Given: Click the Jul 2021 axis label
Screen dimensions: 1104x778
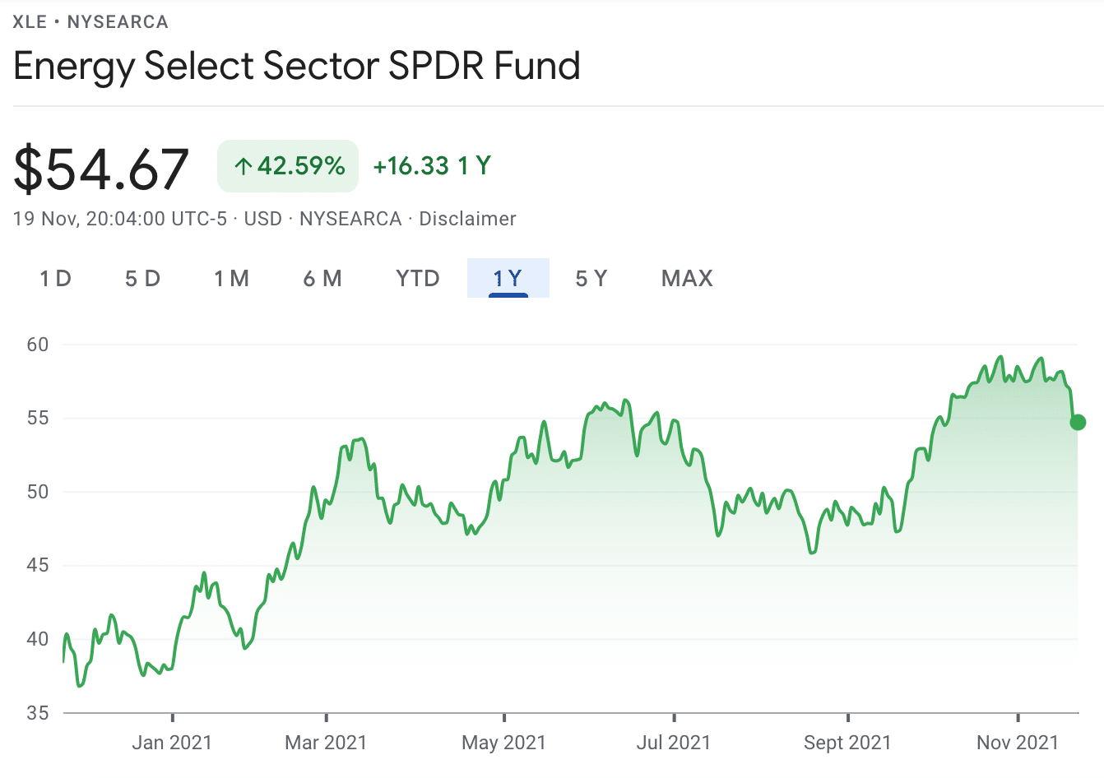Looking at the screenshot, I should pyautogui.click(x=673, y=743).
